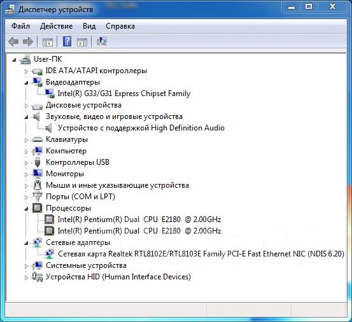
Task: Click the first Pentium E2180 processor icon
Action: point(49,220)
